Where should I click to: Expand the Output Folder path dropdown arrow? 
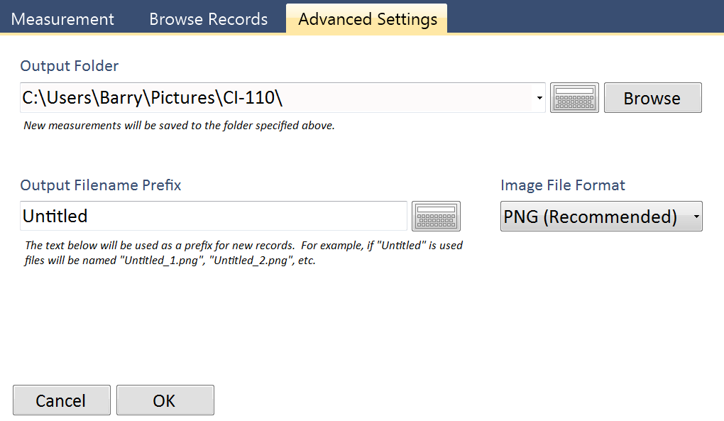click(539, 98)
